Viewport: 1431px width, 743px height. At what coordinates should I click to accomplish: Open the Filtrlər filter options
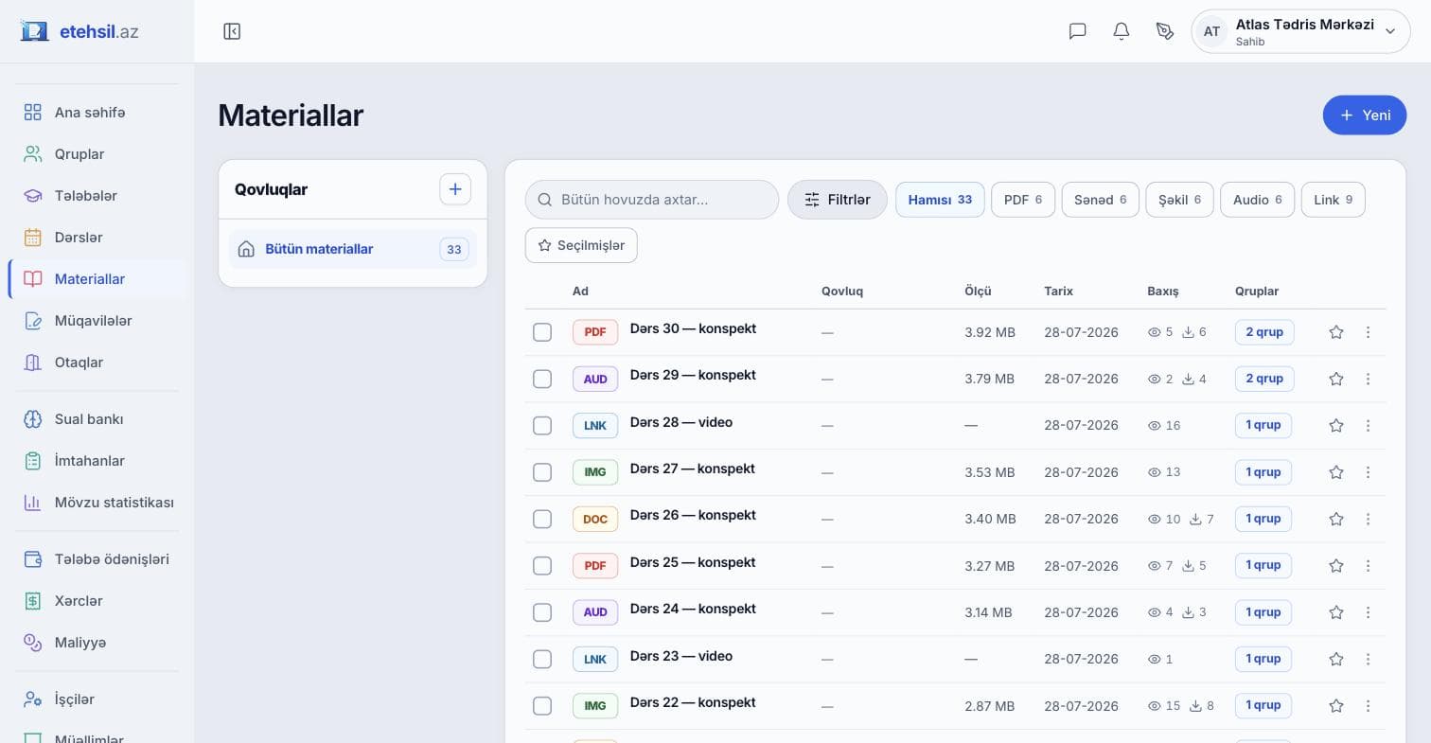tap(838, 200)
